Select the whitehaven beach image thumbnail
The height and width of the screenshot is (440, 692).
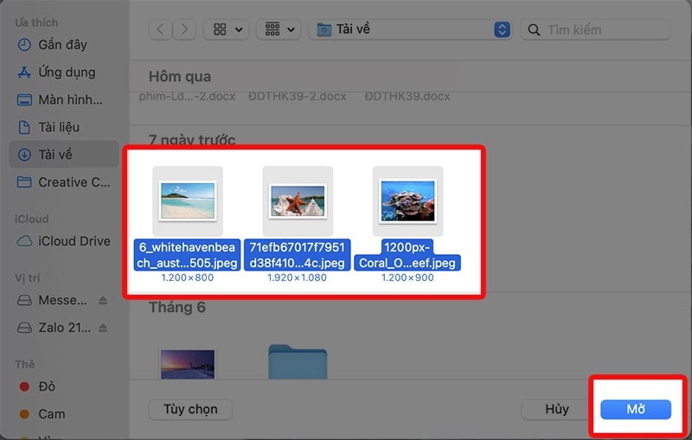coord(187,201)
